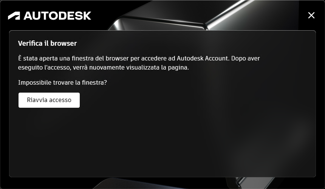Click the Riavvia accesso button
The height and width of the screenshot is (189, 325).
(49, 100)
